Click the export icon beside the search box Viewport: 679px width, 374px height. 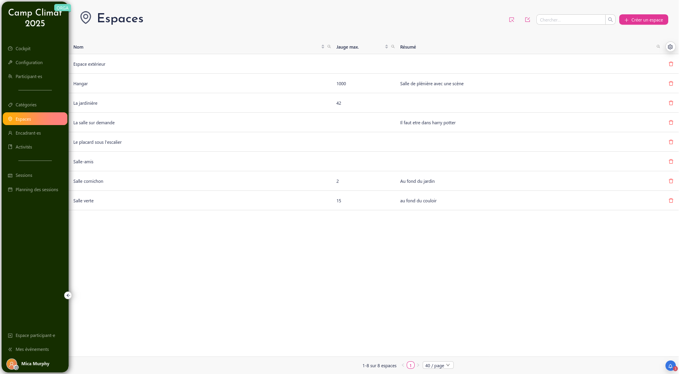click(x=527, y=20)
